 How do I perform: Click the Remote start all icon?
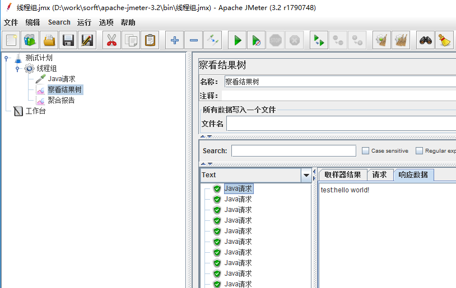click(319, 40)
